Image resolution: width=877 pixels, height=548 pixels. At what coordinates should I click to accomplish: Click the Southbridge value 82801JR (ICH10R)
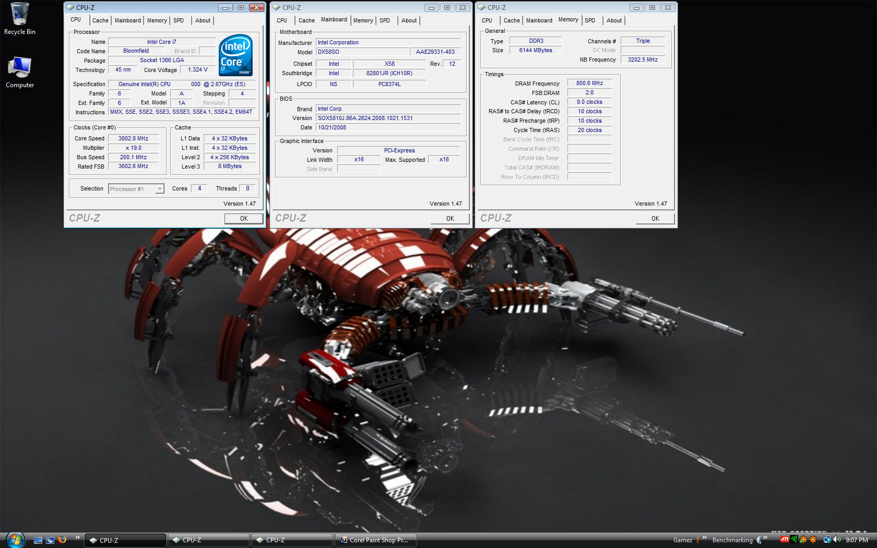coord(389,73)
